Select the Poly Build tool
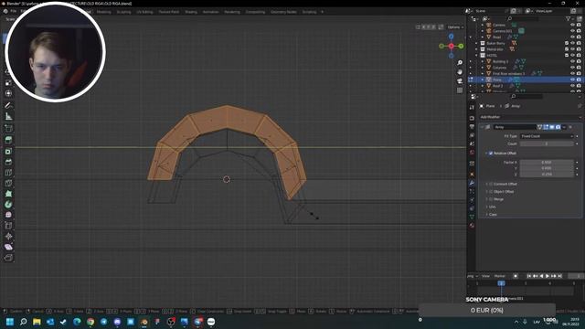 [8, 194]
